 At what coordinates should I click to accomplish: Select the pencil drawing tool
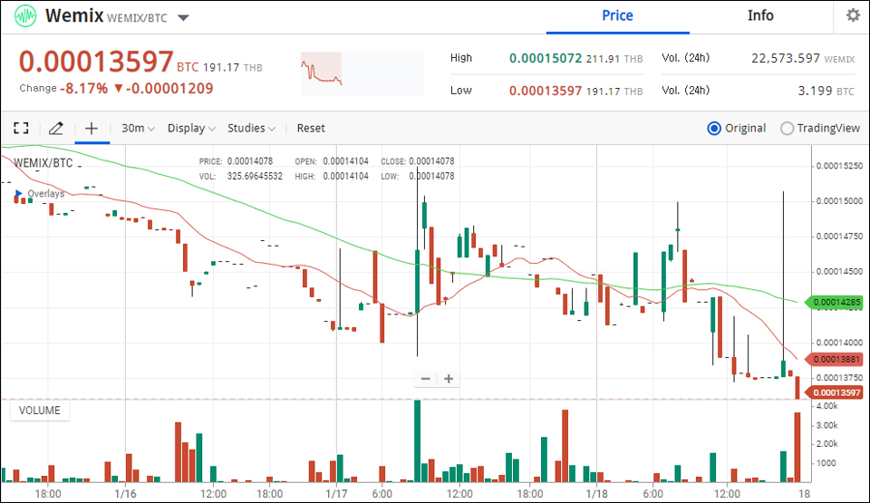(55, 129)
